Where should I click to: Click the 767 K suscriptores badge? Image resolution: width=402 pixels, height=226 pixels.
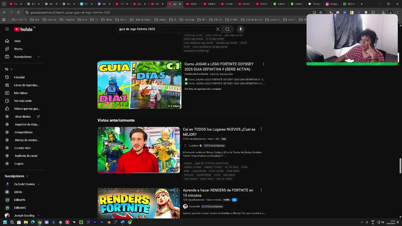click(x=214, y=146)
